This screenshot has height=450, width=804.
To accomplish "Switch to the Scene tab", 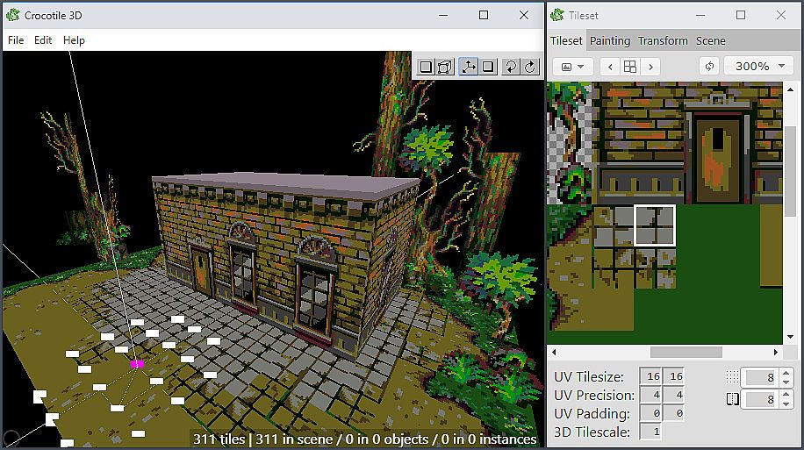I will pyautogui.click(x=710, y=40).
